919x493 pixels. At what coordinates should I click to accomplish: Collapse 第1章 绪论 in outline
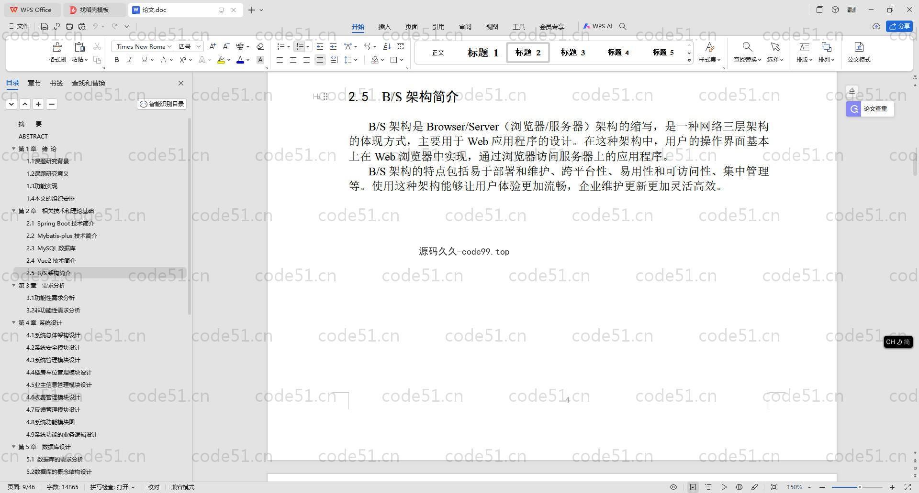tap(14, 149)
